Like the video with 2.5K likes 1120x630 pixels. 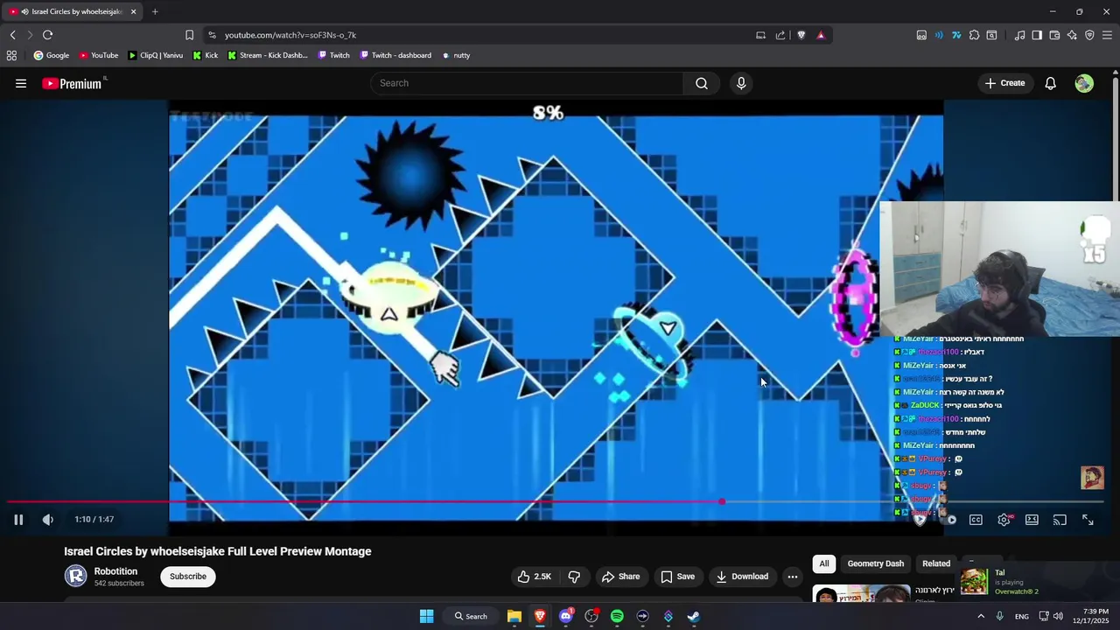pyautogui.click(x=534, y=577)
